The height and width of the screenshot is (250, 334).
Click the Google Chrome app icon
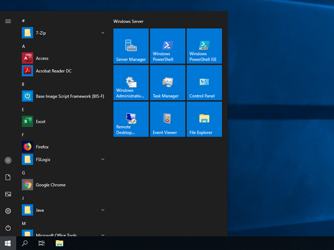pyautogui.click(x=28, y=185)
